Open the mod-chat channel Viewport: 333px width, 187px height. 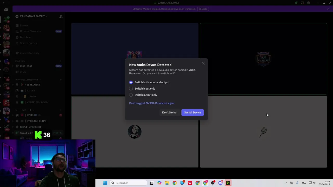tap(39, 66)
